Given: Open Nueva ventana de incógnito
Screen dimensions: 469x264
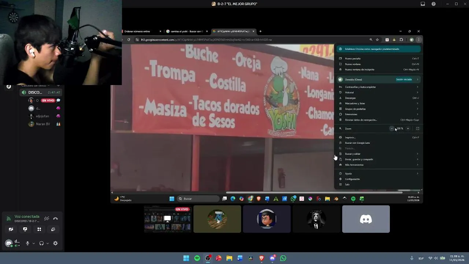Looking at the screenshot, I should 379,69.
